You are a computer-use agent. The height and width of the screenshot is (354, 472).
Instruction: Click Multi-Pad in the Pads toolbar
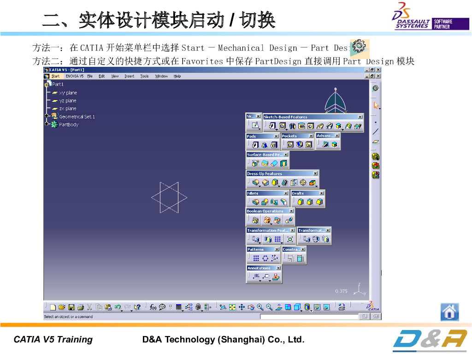tap(274, 145)
